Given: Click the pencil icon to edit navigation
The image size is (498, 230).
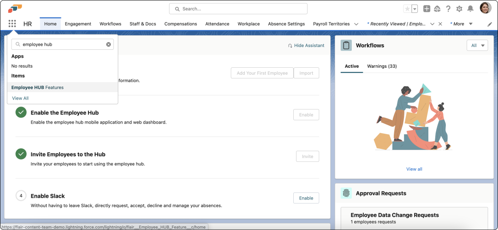Looking at the screenshot, I should (490, 24).
